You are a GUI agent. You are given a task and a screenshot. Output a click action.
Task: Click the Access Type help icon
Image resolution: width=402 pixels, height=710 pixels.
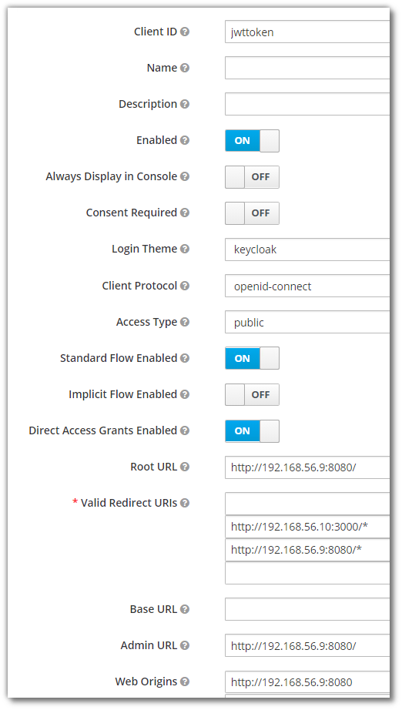coord(185,322)
